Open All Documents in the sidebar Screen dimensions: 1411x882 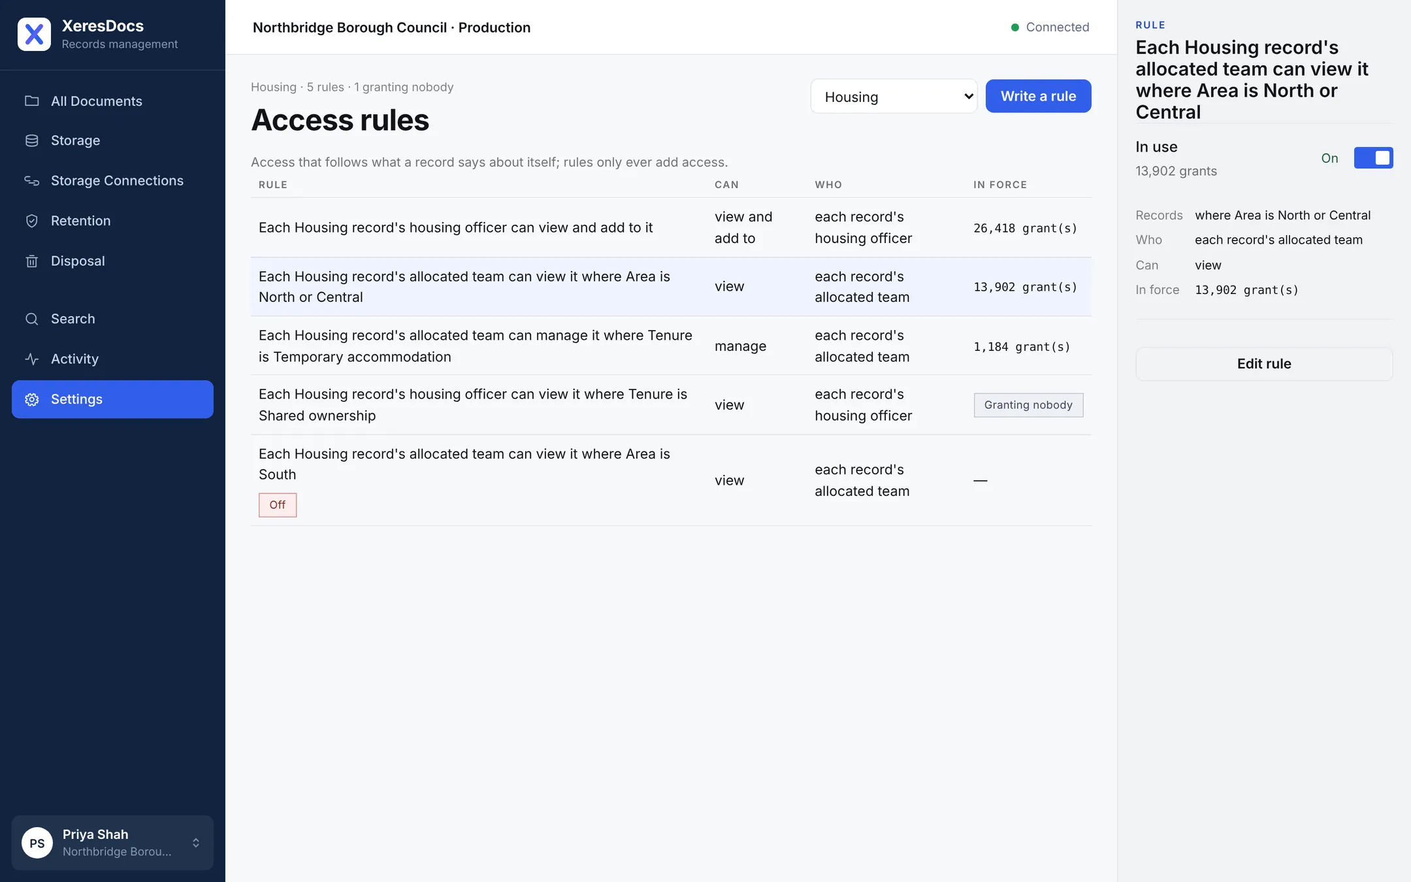click(x=112, y=101)
